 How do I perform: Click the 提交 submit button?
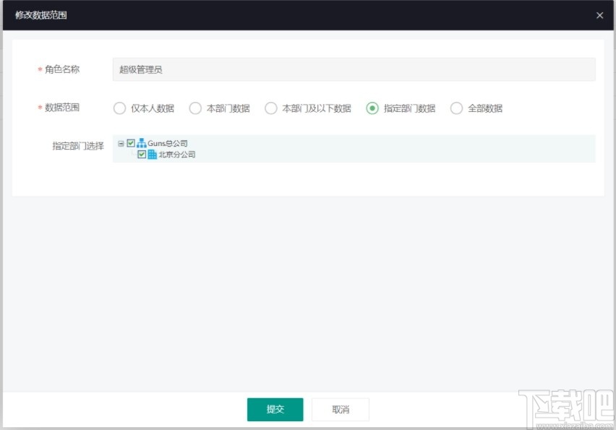pos(275,409)
